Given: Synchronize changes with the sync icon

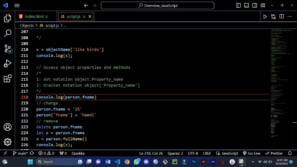Looking at the screenshot, I should pos(32,153).
